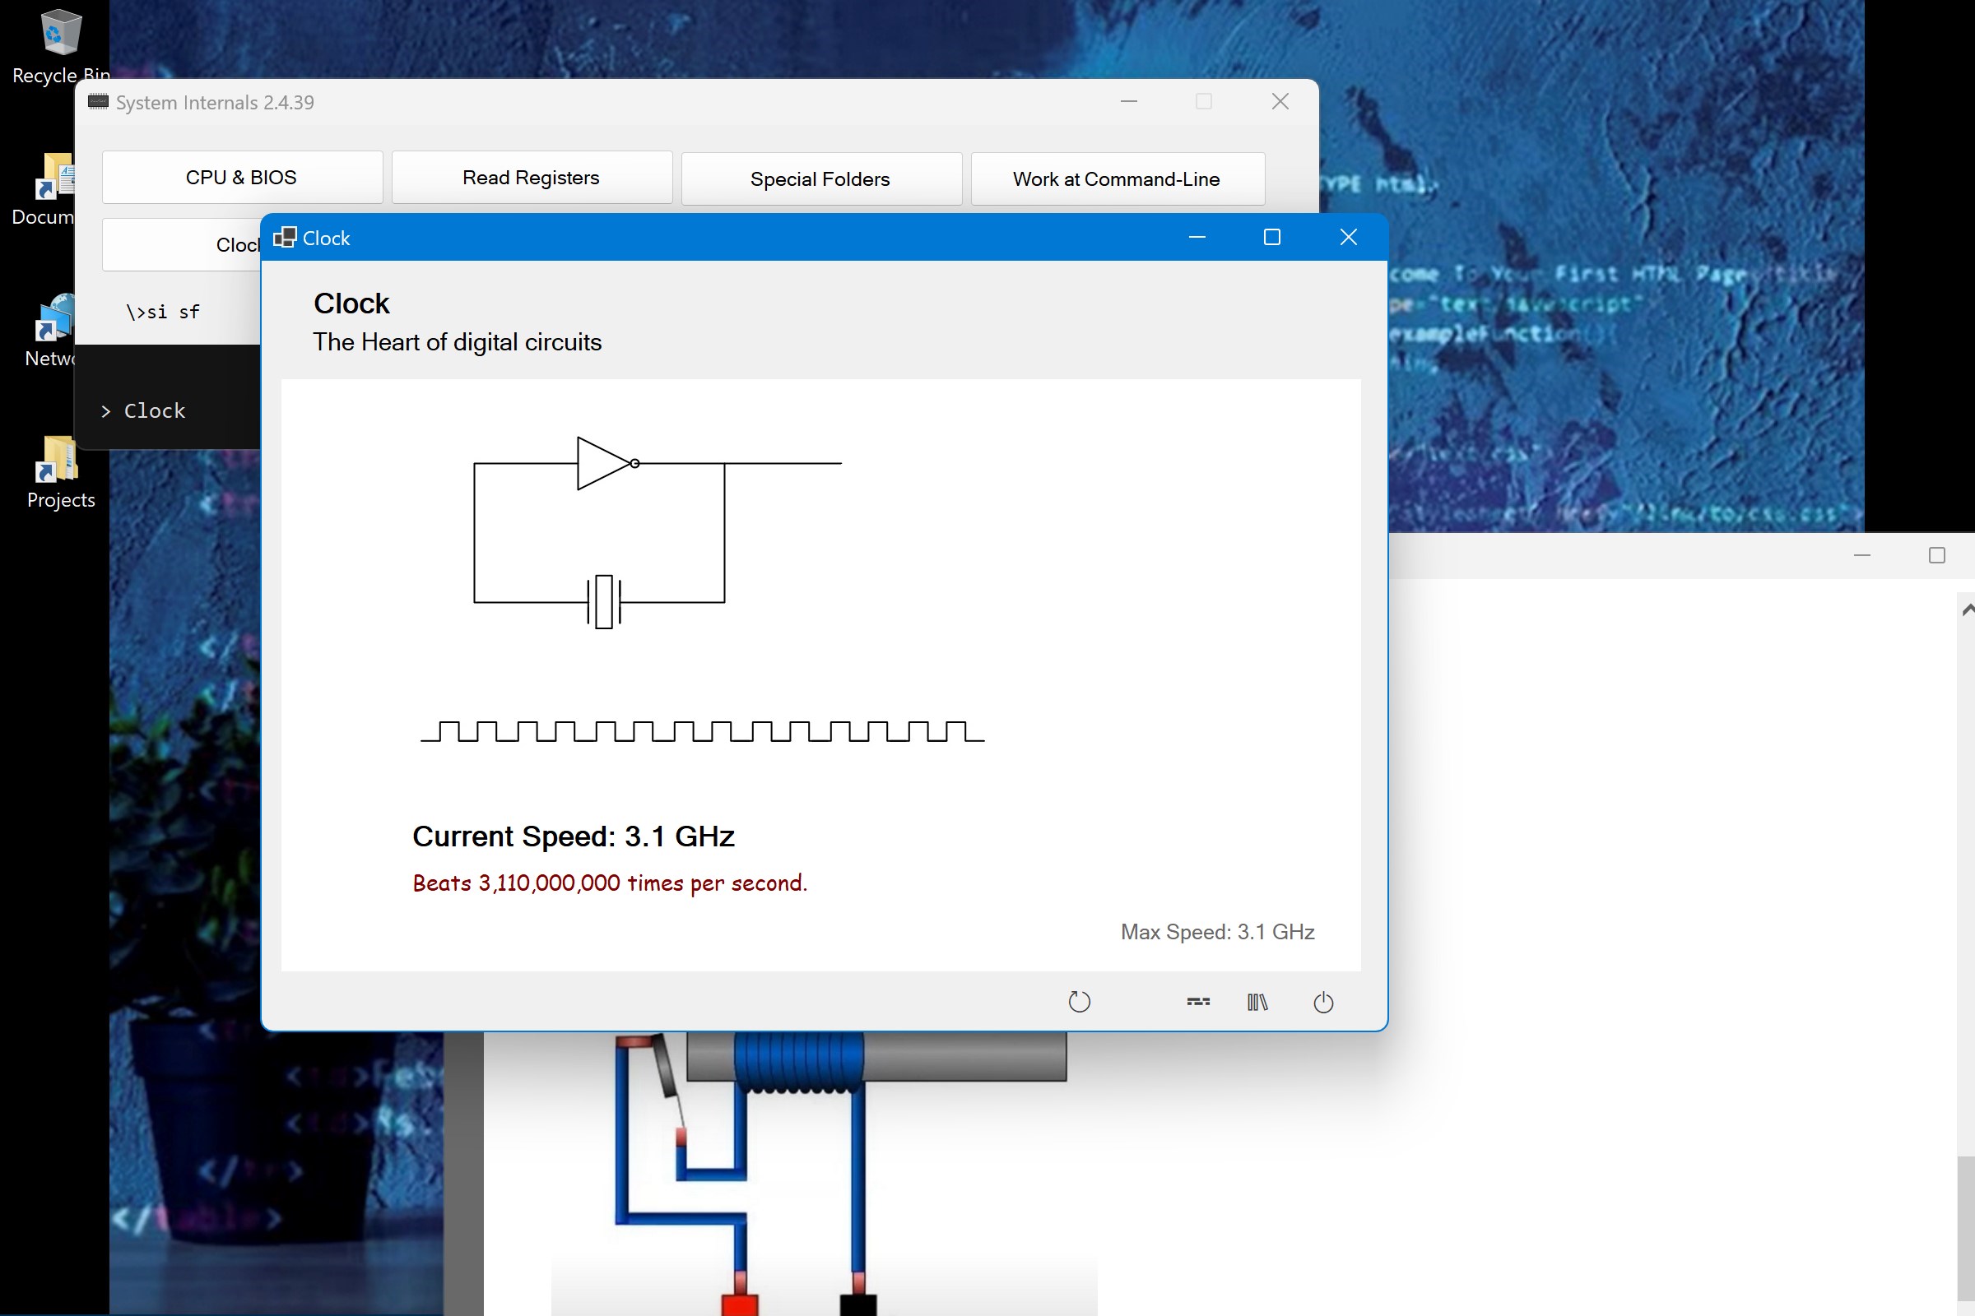1975x1316 pixels.
Task: Minimize the System Internals window
Action: click(1128, 101)
